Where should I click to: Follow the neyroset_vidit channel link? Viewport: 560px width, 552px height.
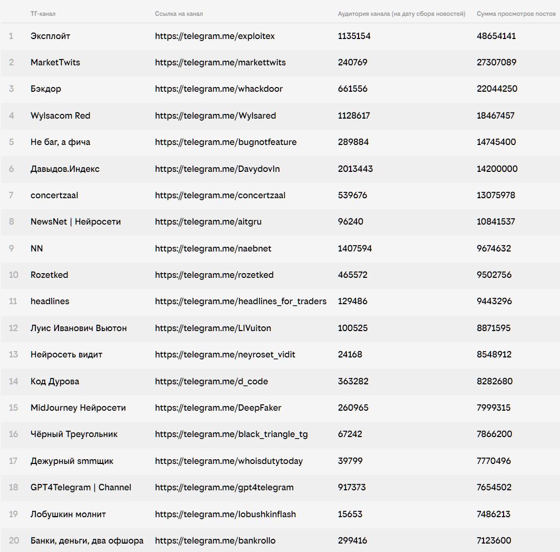225,355
